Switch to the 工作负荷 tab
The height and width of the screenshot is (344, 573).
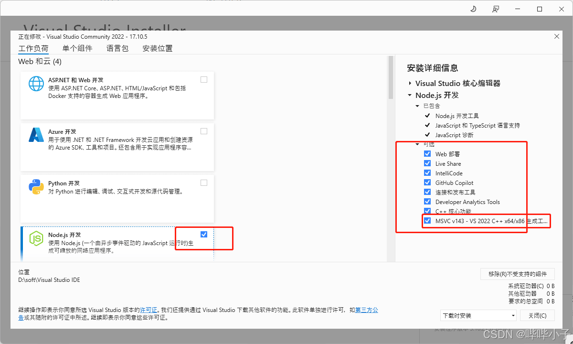(x=33, y=48)
